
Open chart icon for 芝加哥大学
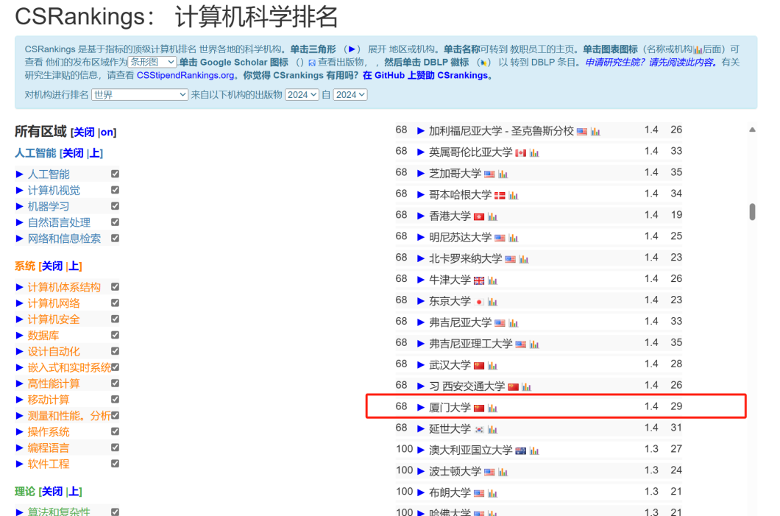503,174
